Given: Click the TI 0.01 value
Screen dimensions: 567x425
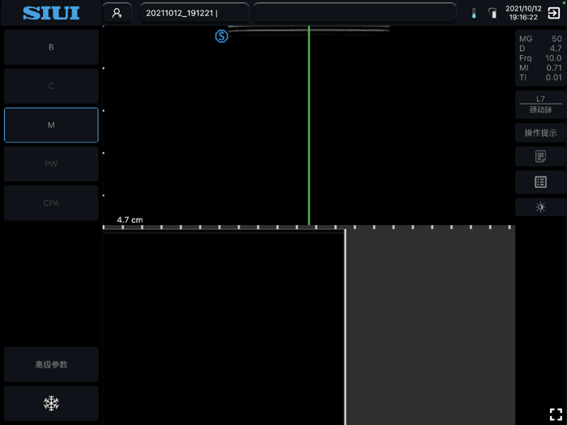Looking at the screenshot, I should tap(540, 78).
